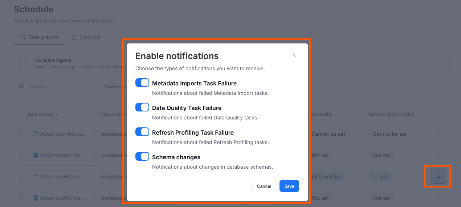
Task: Expand the first Adventure Works row
Action: pos(21,134)
